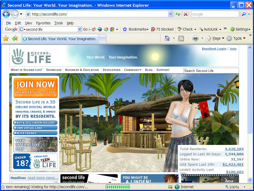
Task: Click the Check spelling toolbar icon
Action: pyautogui.click(x=179, y=29)
